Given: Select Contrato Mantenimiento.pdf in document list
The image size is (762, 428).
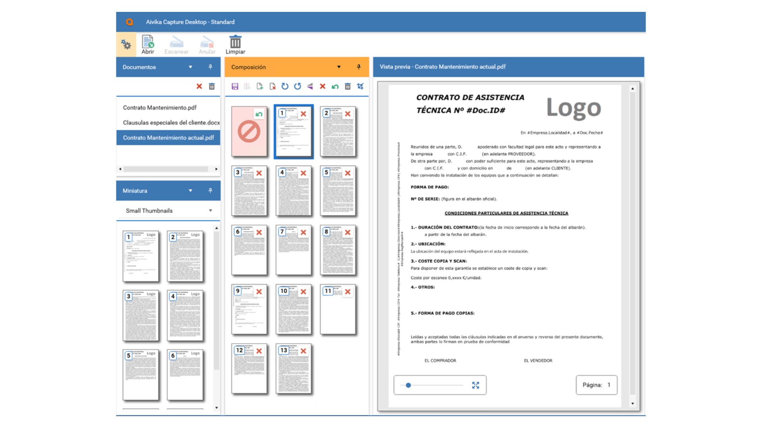Looking at the screenshot, I should pos(160,108).
